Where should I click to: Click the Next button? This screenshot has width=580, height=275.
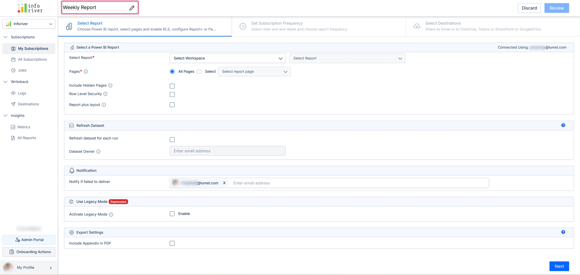tap(559, 266)
